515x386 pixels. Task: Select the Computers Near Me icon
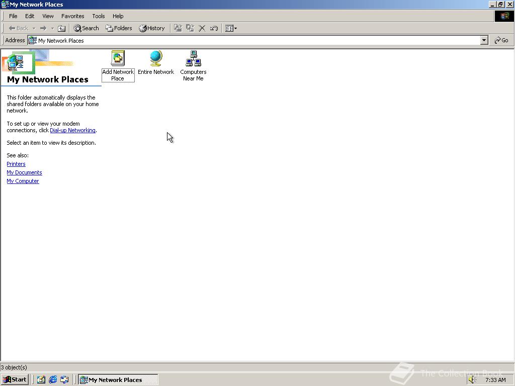click(x=193, y=58)
